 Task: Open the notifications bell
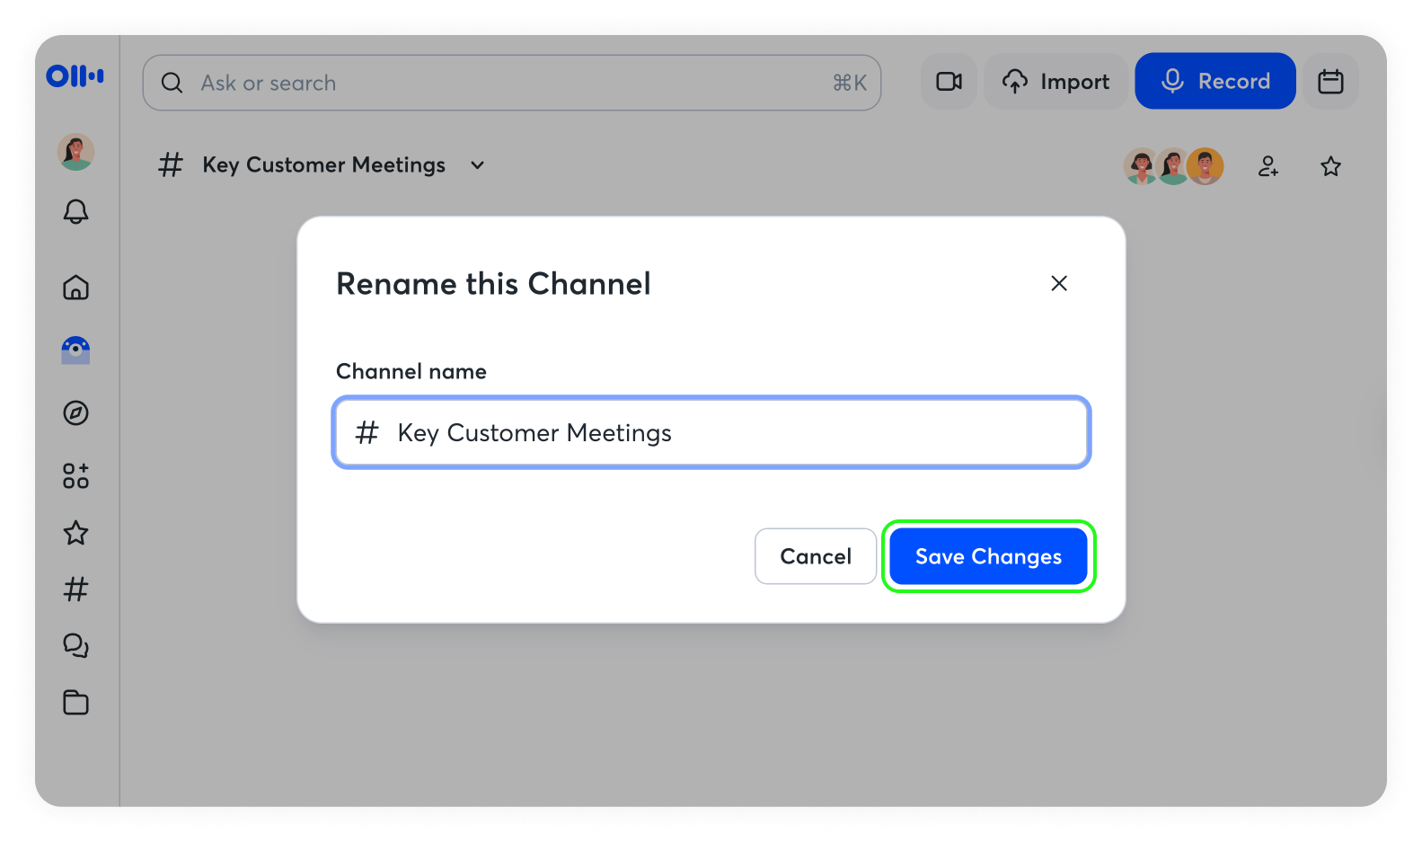75,212
